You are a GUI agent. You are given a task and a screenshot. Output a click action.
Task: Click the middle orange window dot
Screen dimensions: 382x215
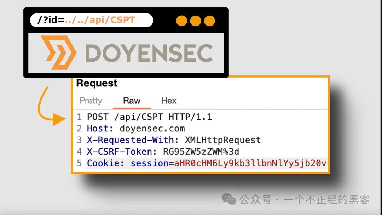195,21
